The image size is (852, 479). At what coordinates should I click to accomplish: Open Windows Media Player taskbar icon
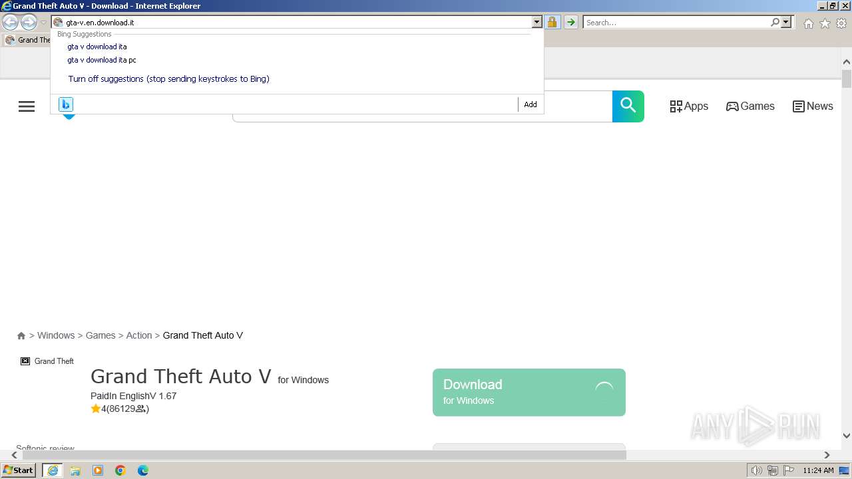pos(98,470)
